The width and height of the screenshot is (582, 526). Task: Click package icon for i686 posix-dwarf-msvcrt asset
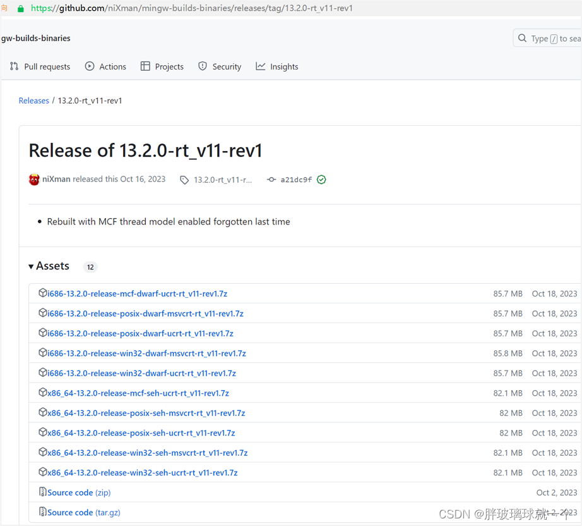[43, 313]
